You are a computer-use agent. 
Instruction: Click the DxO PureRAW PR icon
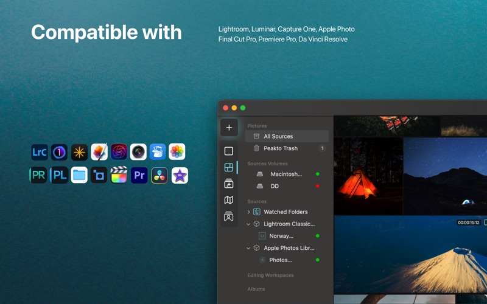click(38, 175)
